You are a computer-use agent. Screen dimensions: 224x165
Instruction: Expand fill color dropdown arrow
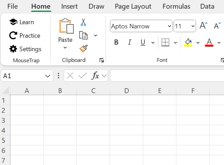(198, 43)
